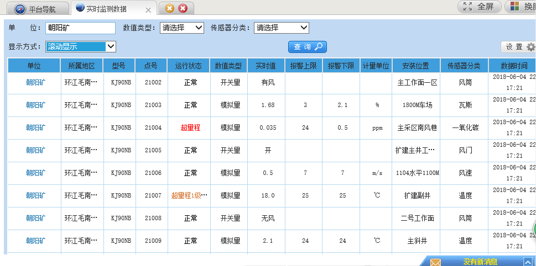The image size is (536, 266).
Task: Click the magnifier icon in 查询 button
Action: (x=318, y=47)
